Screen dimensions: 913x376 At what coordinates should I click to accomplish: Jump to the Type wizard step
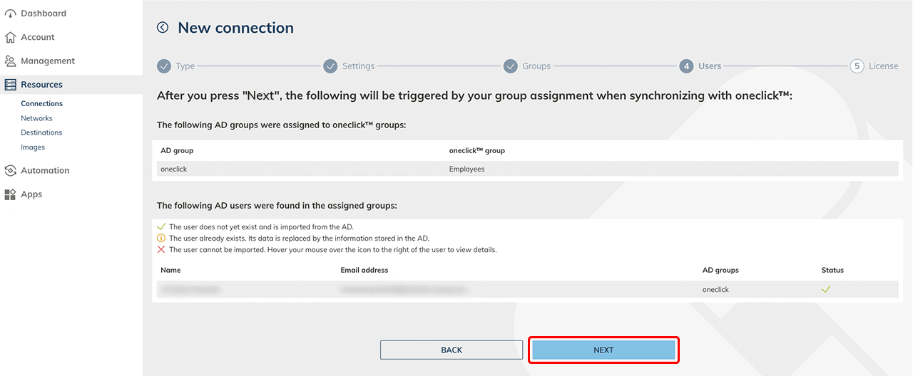[x=165, y=66]
